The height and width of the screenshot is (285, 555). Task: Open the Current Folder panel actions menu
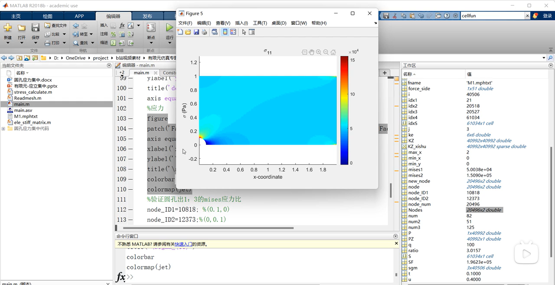(109, 66)
